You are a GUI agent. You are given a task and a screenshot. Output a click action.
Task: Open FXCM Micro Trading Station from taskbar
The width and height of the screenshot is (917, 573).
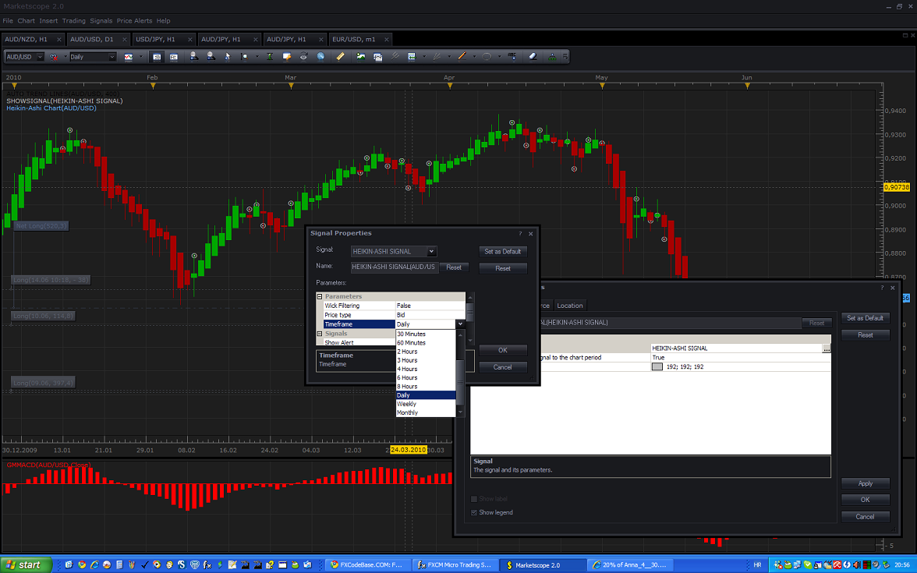(456, 564)
